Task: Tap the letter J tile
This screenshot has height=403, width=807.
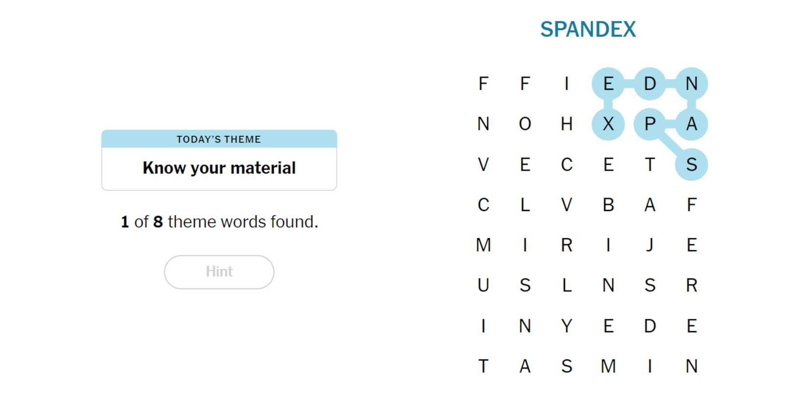Action: pyautogui.click(x=650, y=245)
